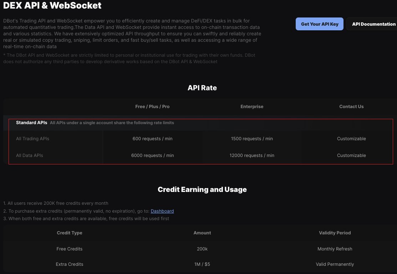Open the Dashboard link for extra credits
The width and height of the screenshot is (397, 274).
click(x=162, y=211)
